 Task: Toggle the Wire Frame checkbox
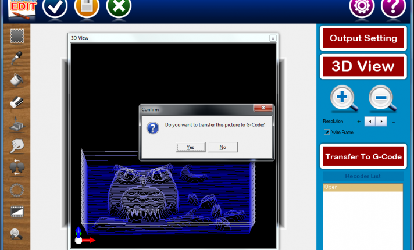(x=327, y=132)
